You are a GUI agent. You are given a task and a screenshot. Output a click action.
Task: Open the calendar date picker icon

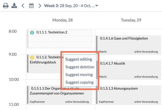(31, 6)
